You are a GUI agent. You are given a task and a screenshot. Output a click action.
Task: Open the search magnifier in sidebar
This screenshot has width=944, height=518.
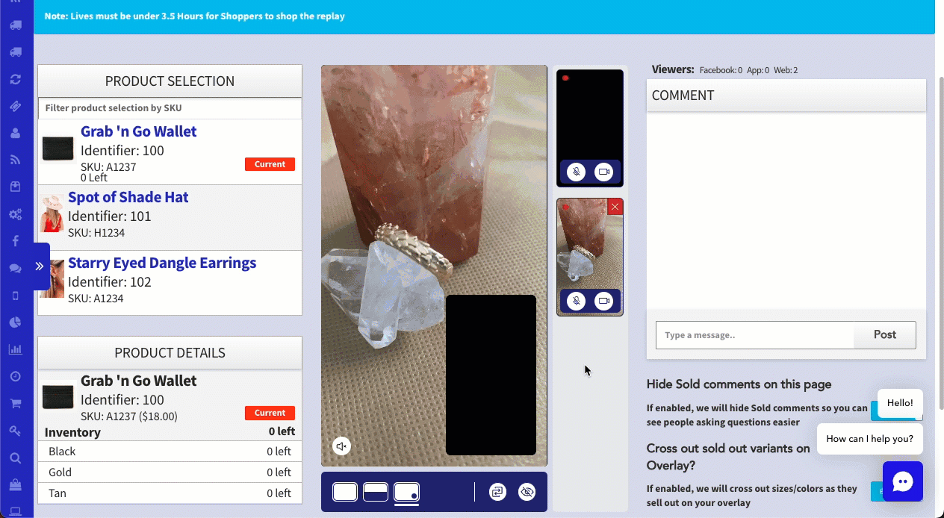[x=15, y=458]
